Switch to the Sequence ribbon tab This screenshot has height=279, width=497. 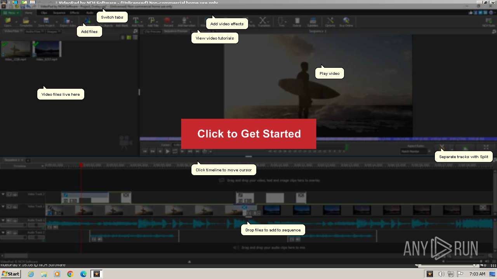[59, 13]
